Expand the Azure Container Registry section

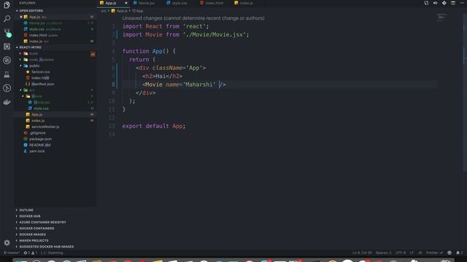click(x=42, y=222)
